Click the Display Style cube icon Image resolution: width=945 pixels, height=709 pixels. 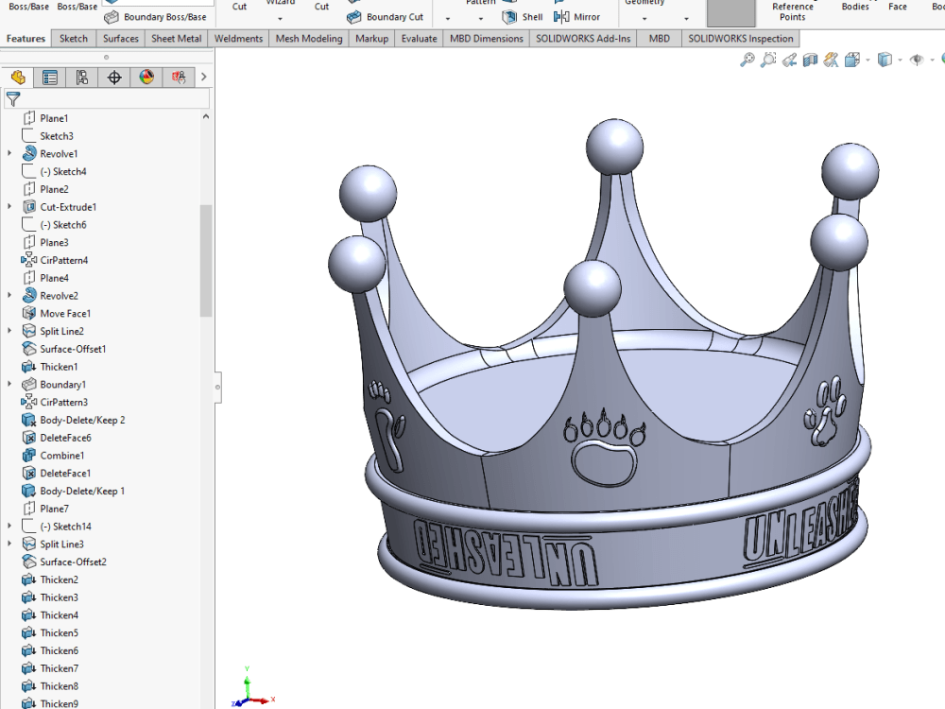(x=885, y=60)
